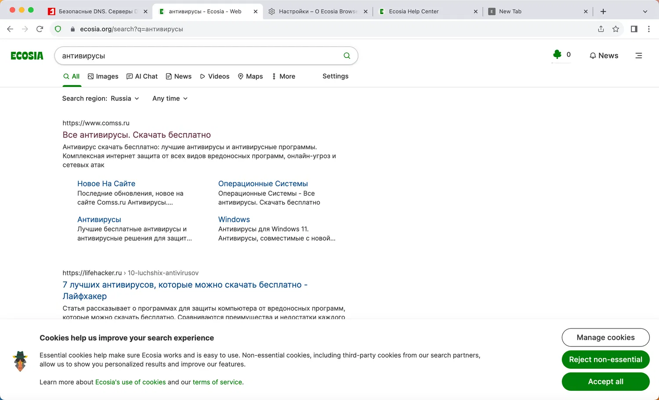Image resolution: width=659 pixels, height=400 pixels.
Task: Click Reject non-essential button
Action: tap(605, 360)
